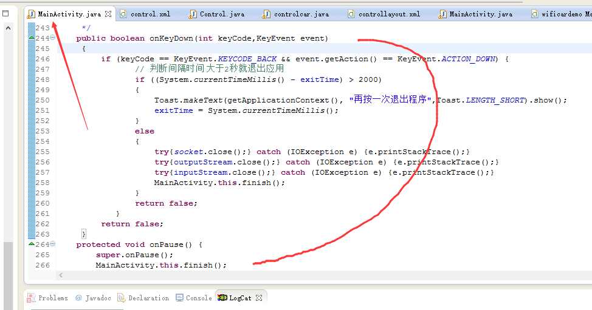Click on 'socket' in line 255
The width and height of the screenshot is (592, 310).
(189, 152)
